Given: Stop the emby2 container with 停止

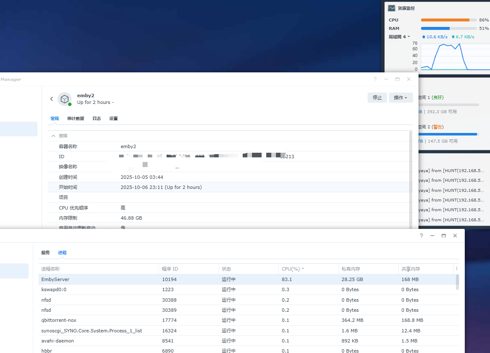Looking at the screenshot, I should click(x=377, y=98).
